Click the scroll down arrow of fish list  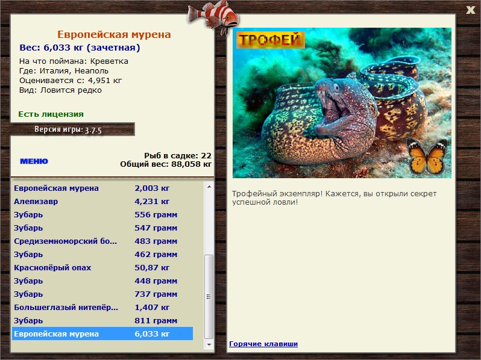click(209, 344)
